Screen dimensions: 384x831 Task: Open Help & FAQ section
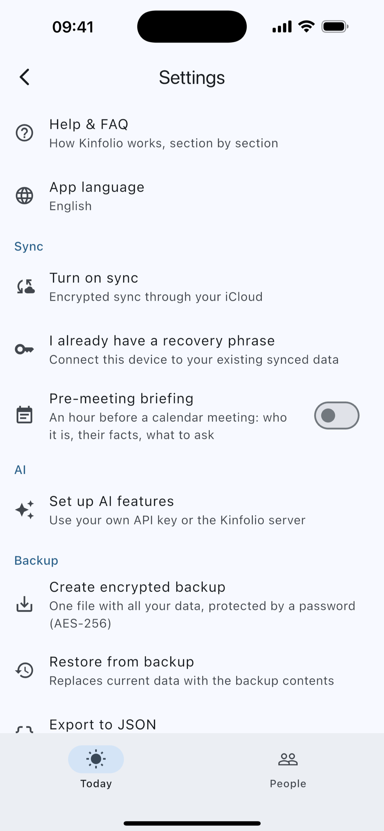pyautogui.click(x=192, y=133)
